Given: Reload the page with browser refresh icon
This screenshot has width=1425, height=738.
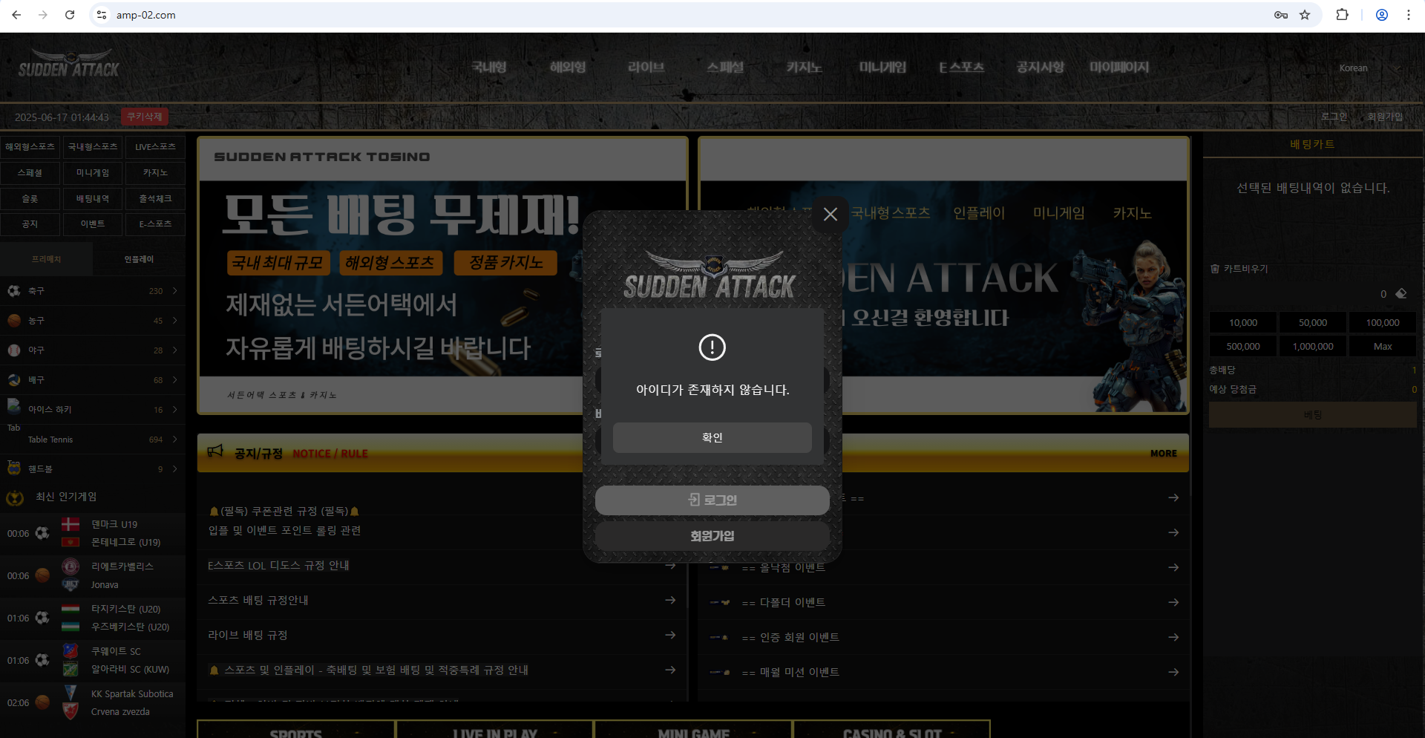Looking at the screenshot, I should 70,15.
